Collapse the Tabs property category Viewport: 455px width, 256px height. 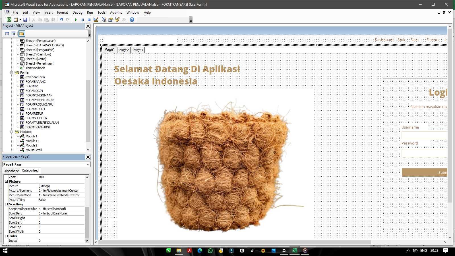[6, 236]
